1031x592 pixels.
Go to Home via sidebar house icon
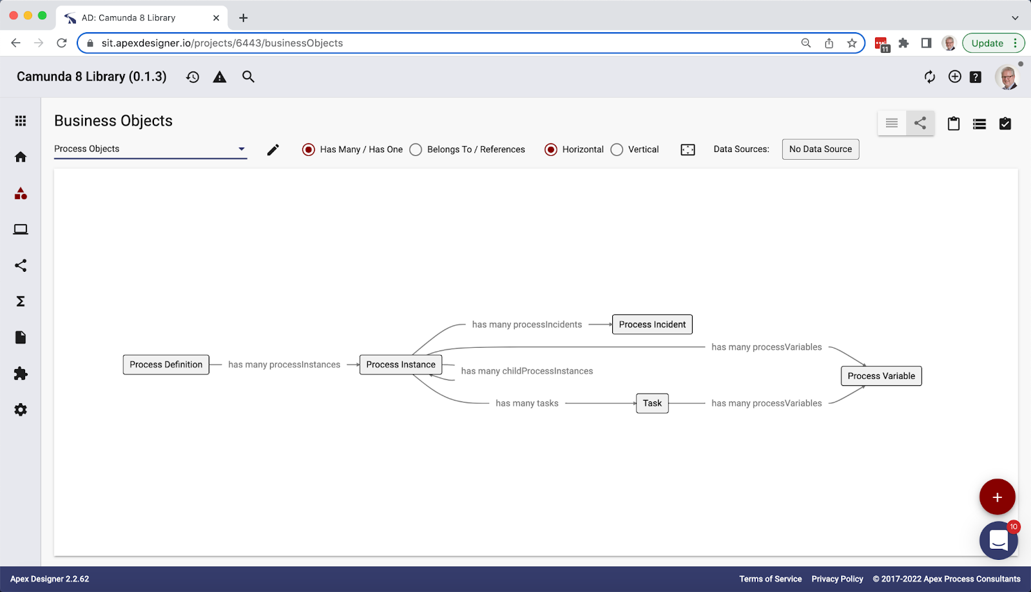pyautogui.click(x=21, y=157)
